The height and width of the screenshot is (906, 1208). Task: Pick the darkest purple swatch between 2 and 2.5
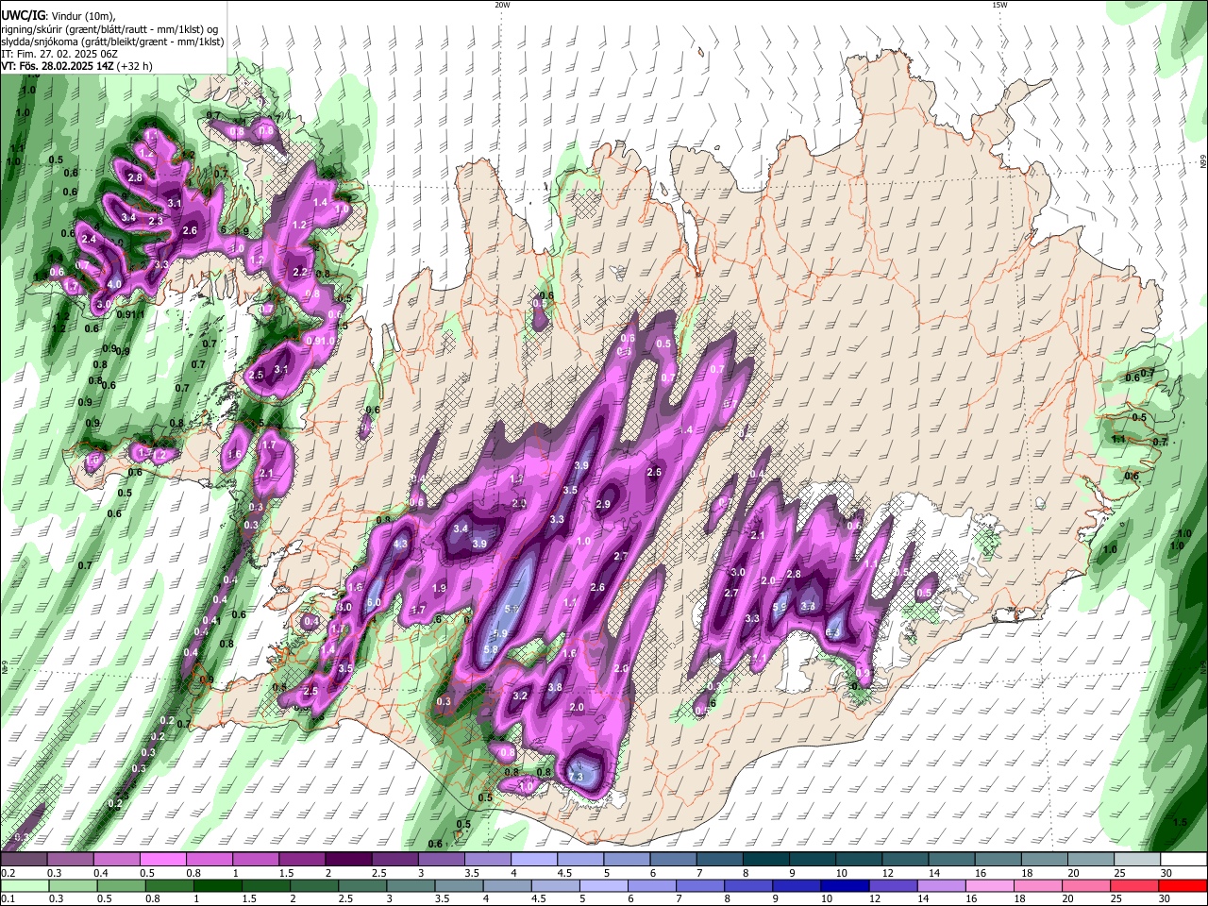coord(348,860)
